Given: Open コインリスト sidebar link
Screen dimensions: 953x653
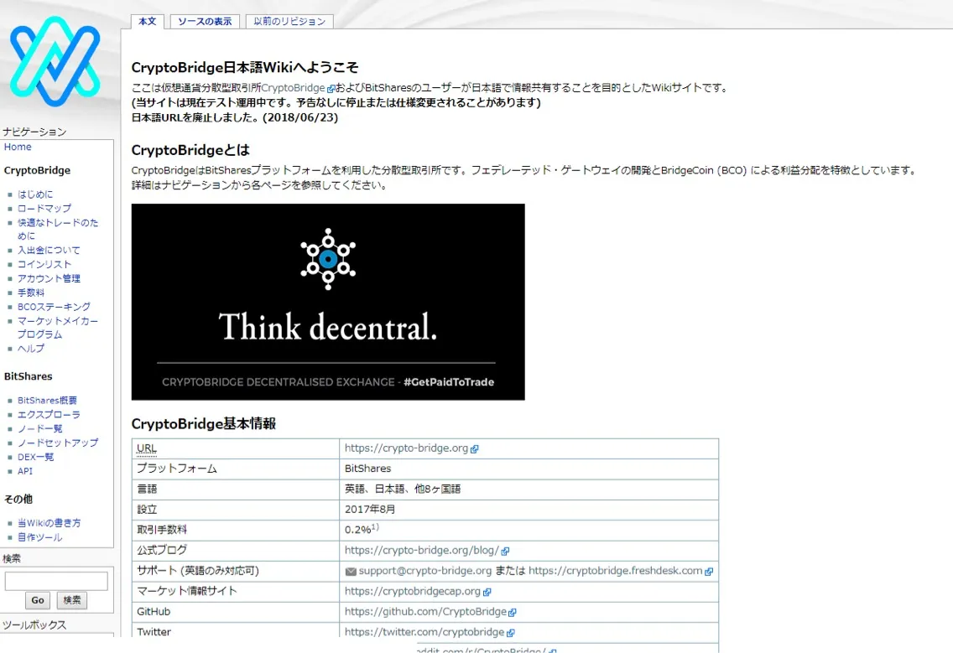Looking at the screenshot, I should tap(44, 264).
